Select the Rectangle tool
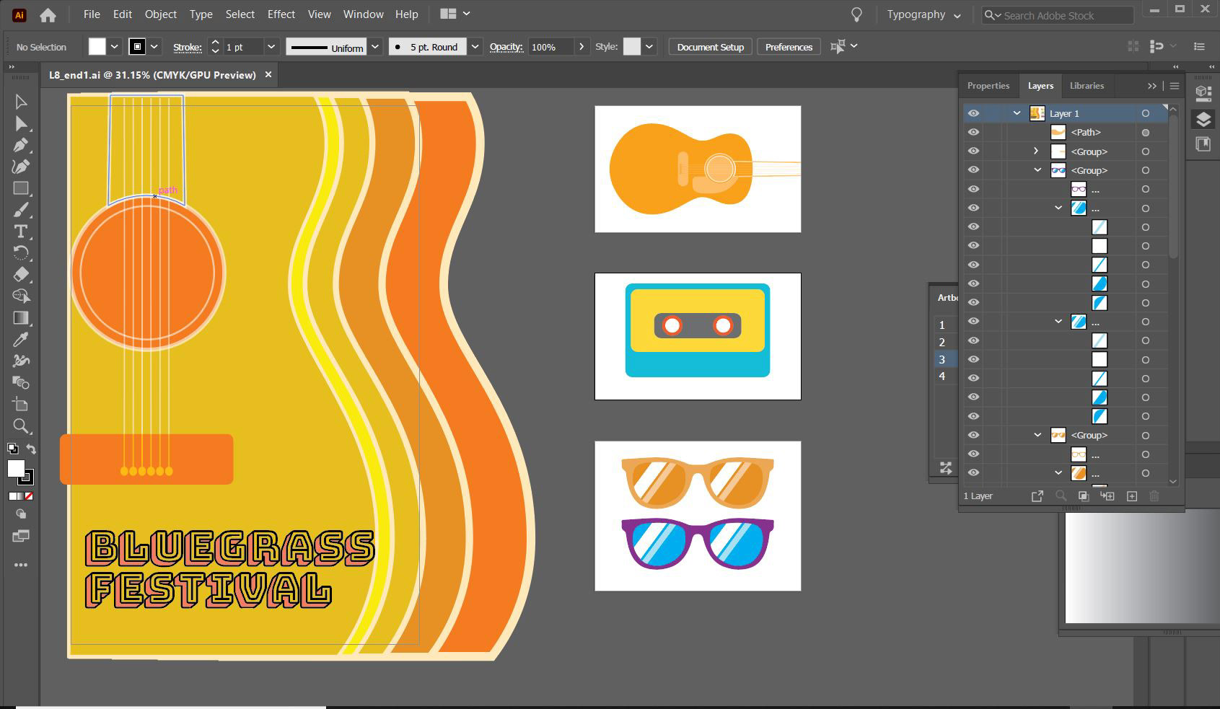Screen dimensions: 1220x709 [21, 188]
